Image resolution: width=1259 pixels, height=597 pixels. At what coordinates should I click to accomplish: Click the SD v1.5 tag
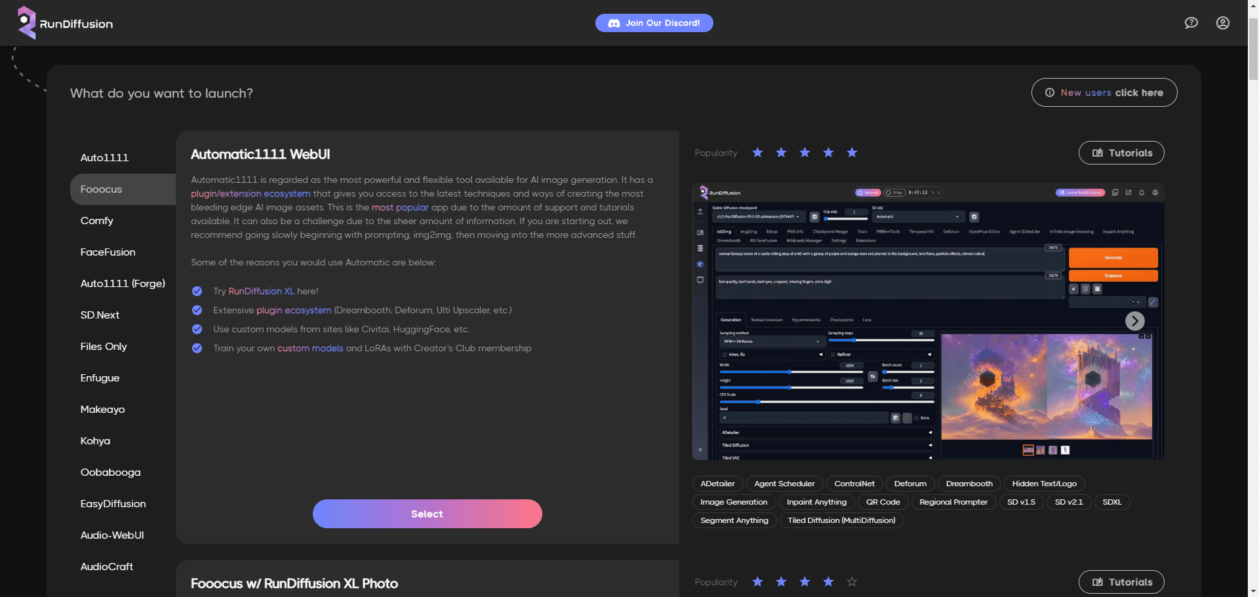coord(1021,502)
